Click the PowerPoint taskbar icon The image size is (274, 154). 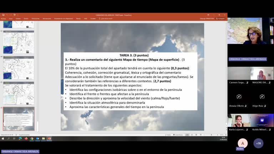(x=49, y=139)
